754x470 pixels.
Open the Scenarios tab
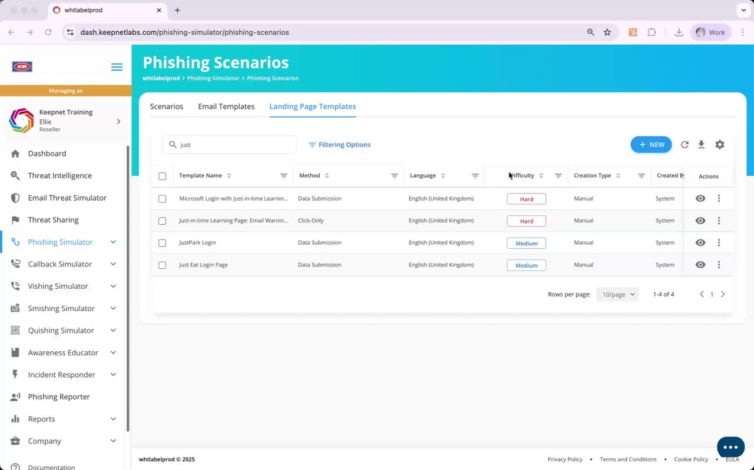[167, 106]
